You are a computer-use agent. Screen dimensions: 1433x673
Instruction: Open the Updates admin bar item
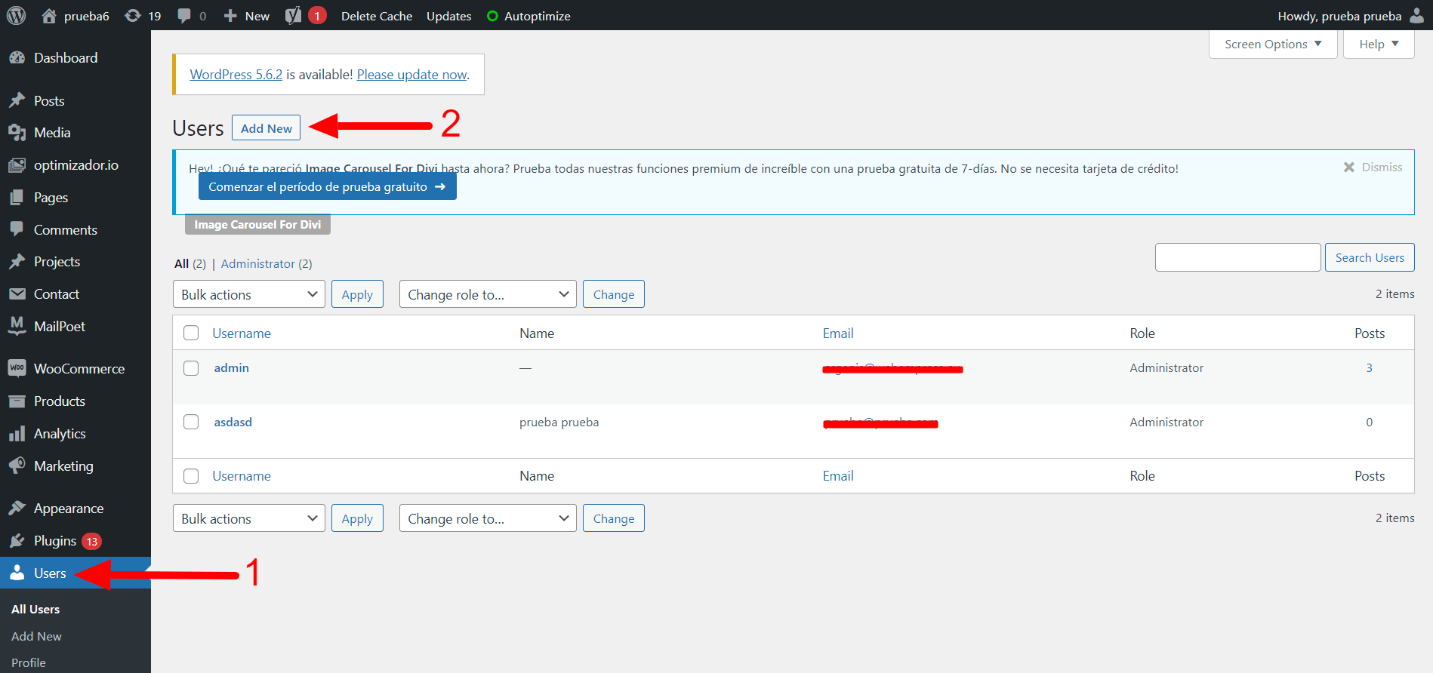point(448,16)
